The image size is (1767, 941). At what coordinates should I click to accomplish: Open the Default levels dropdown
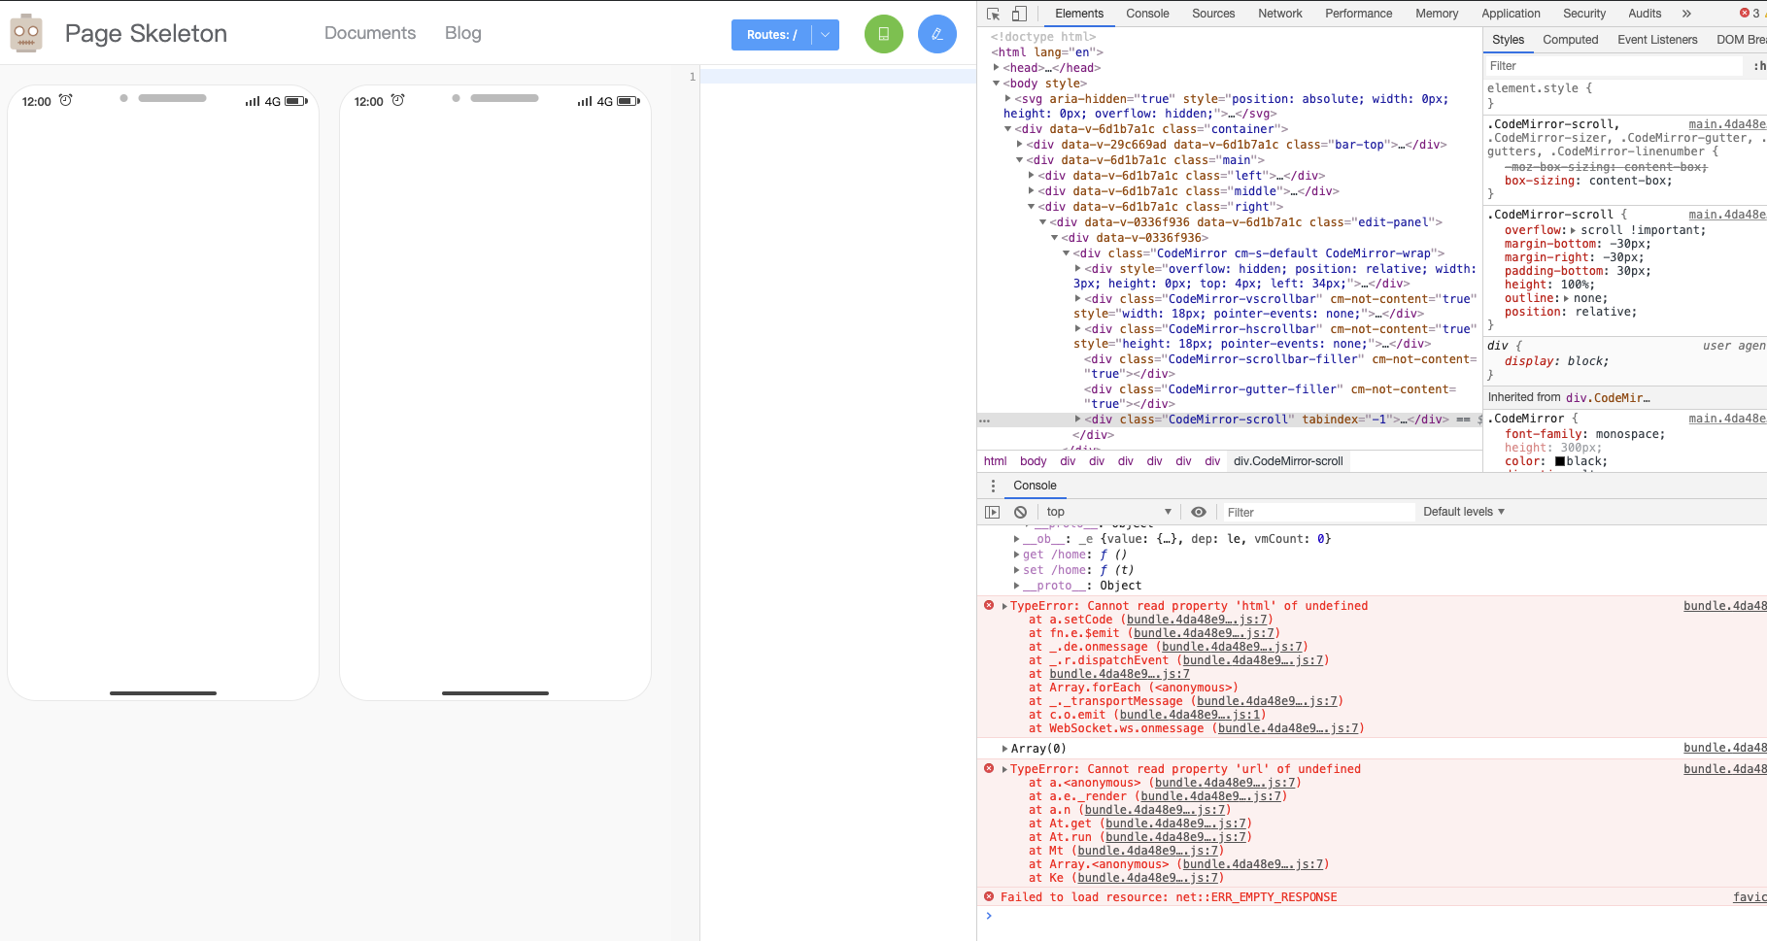click(1463, 512)
